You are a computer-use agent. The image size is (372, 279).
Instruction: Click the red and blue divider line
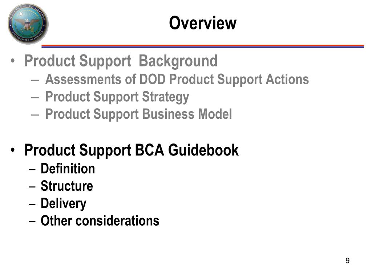tap(203, 46)
